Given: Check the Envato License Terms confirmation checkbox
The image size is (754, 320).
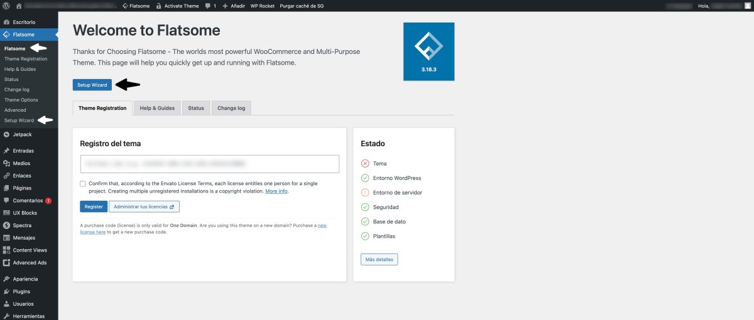Looking at the screenshot, I should 83,184.
